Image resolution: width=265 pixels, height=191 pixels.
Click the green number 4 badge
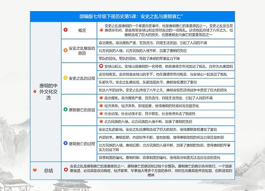[66, 109]
